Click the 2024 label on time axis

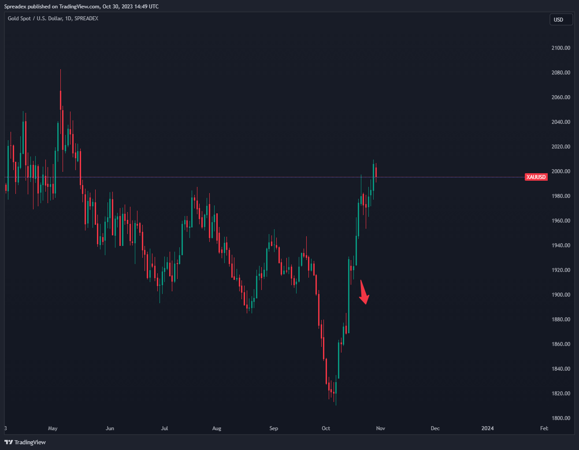487,428
